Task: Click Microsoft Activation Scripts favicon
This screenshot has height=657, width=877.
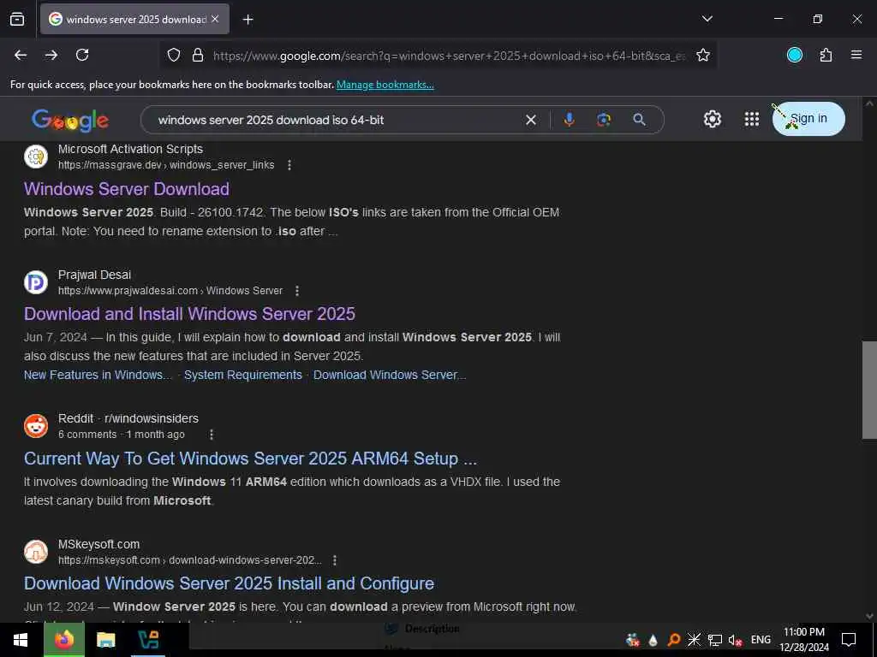Action: pos(36,157)
